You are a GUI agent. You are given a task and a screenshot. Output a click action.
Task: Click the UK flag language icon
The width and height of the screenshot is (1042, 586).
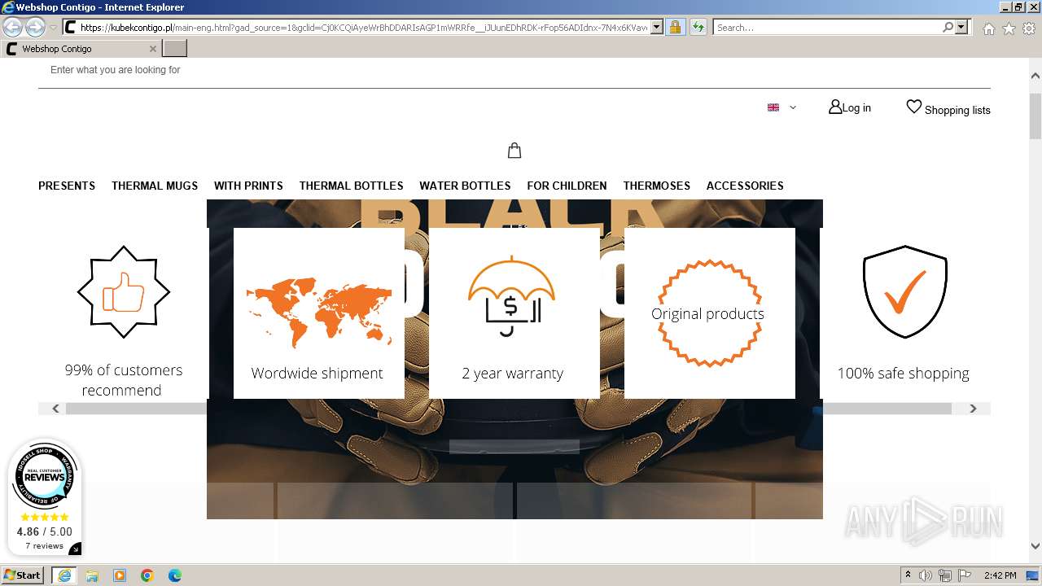point(773,107)
